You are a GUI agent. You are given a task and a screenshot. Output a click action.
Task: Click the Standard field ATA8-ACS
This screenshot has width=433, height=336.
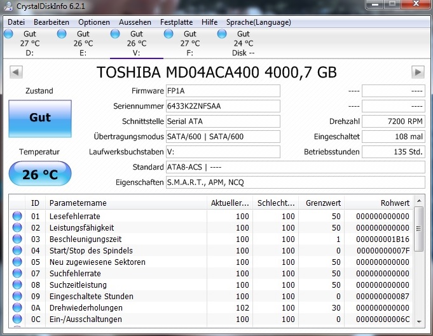click(x=295, y=167)
